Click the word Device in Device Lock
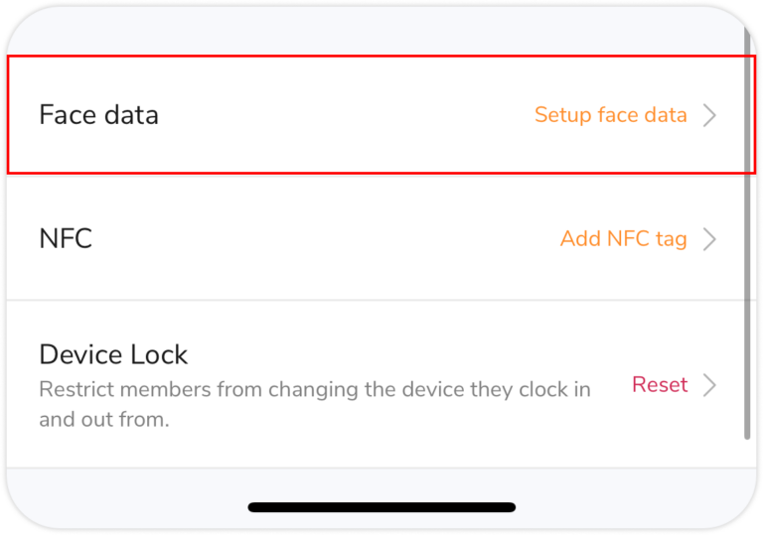Image resolution: width=763 pixels, height=535 pixels. (x=80, y=354)
